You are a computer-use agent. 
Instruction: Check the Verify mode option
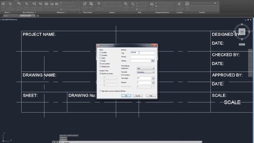tap(100, 58)
